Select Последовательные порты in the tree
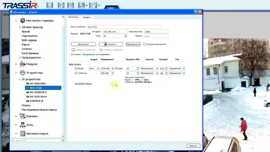The height and width of the screenshot is (152, 270). pyautogui.click(x=39, y=110)
